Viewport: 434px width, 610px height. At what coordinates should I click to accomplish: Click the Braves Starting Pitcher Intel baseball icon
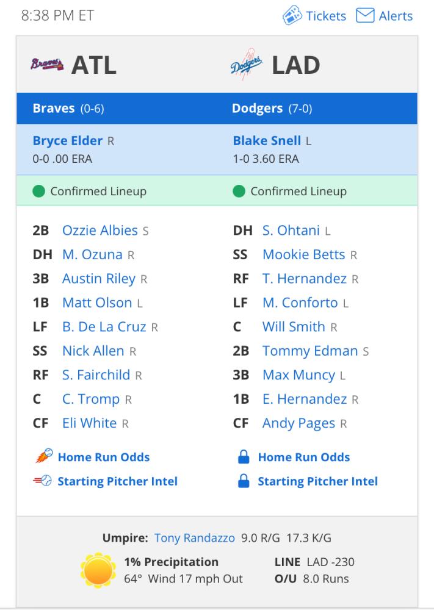[x=43, y=481]
